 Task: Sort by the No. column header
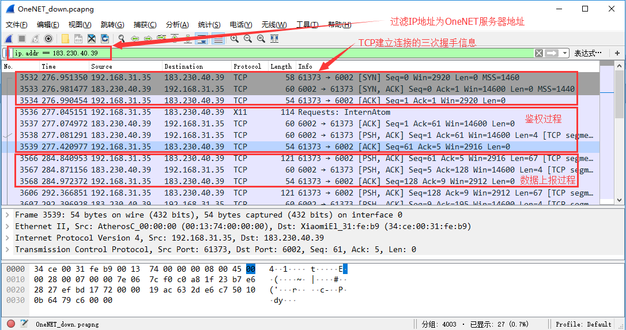click(x=21, y=66)
